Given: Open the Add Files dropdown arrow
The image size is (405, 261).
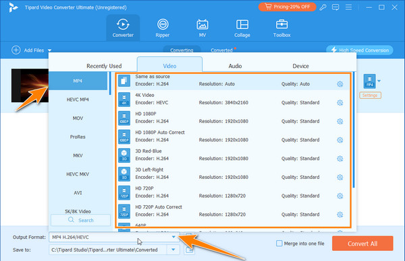Looking at the screenshot, I should pyautogui.click(x=49, y=50).
